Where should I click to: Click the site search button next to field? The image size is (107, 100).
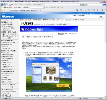[x=101, y=17]
